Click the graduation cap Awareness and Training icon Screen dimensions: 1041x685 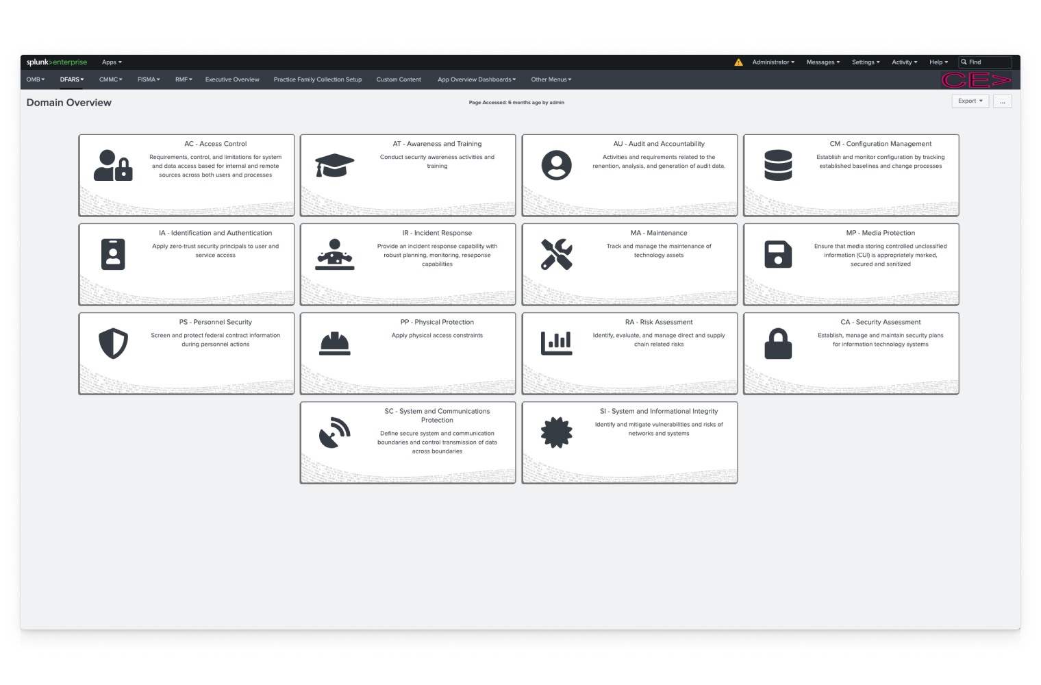[x=334, y=166]
